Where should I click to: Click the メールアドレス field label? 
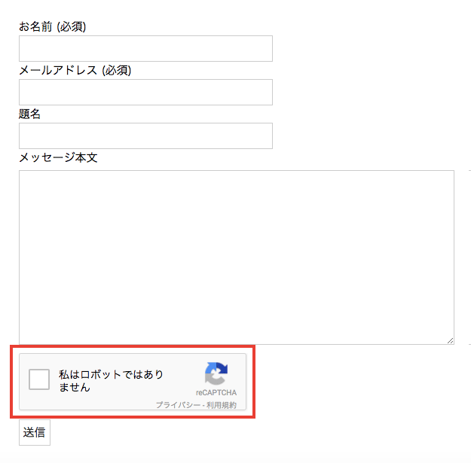click(58, 70)
